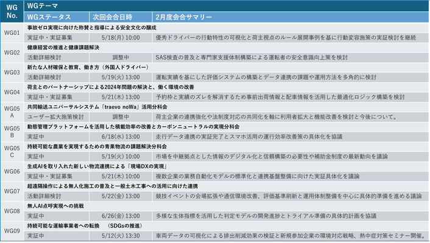Viewport: 430px width, 243px height.
Task: Select the WG05 C number cell
Action: (x=12, y=152)
